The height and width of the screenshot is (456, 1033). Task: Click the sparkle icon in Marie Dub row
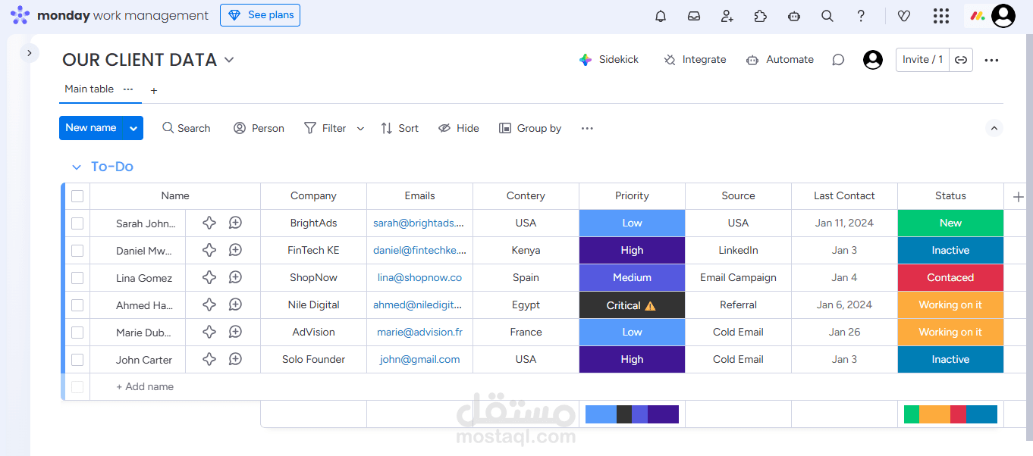point(209,332)
